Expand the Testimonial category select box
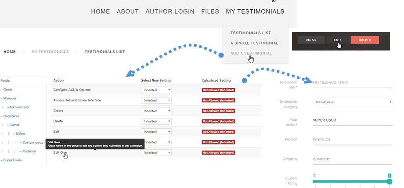404x188 pixels. coord(352,102)
